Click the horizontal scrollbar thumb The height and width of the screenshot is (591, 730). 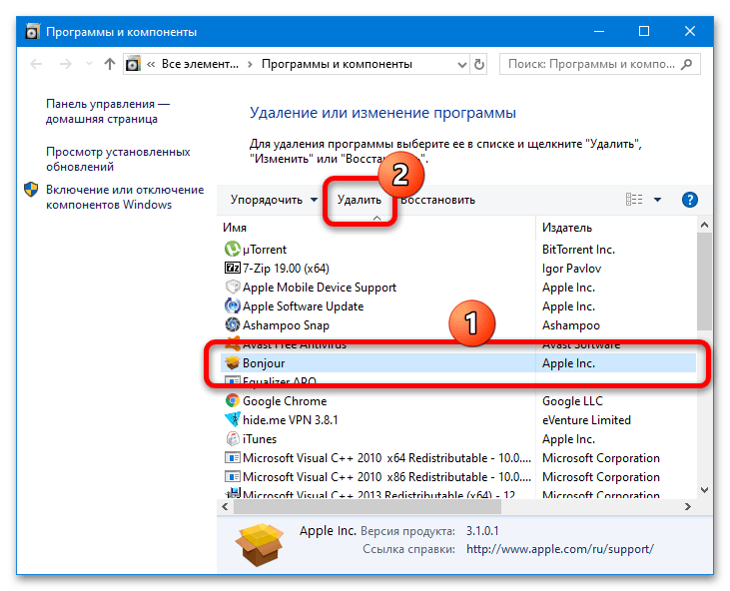(x=366, y=507)
